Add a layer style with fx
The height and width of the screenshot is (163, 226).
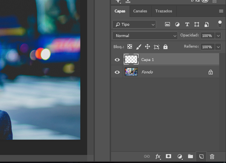[158, 157]
